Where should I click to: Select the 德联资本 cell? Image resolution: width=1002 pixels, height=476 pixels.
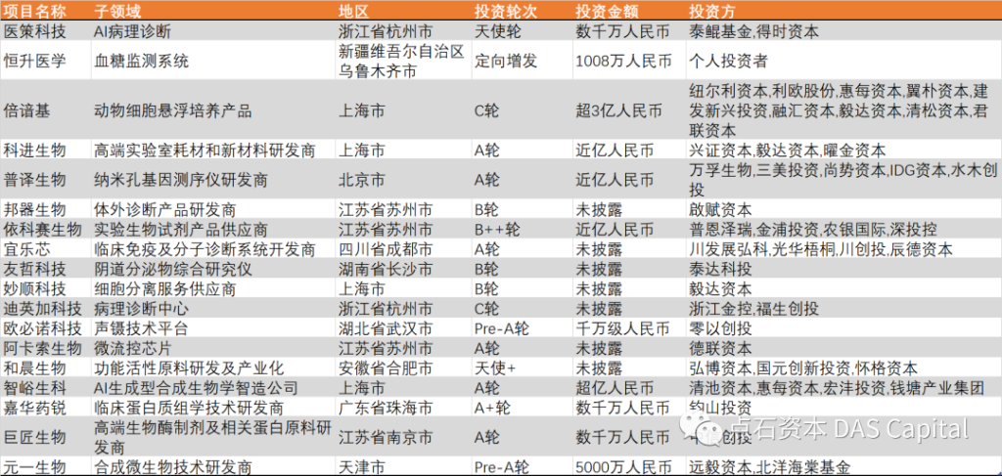tap(844, 347)
